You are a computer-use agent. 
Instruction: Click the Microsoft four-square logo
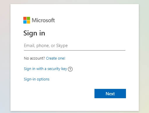click(x=27, y=20)
